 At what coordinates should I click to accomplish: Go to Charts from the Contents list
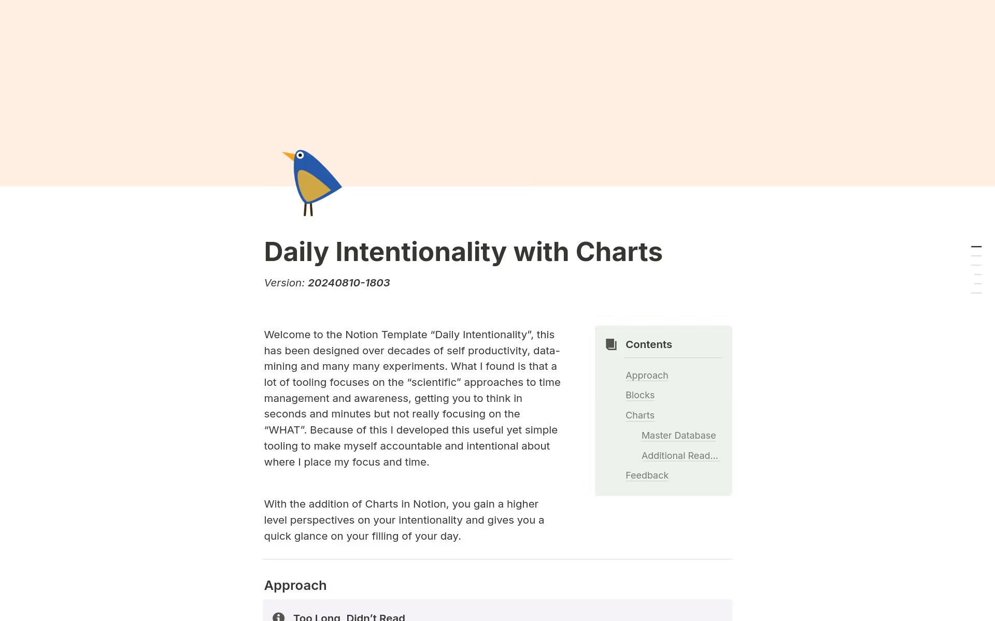[639, 415]
